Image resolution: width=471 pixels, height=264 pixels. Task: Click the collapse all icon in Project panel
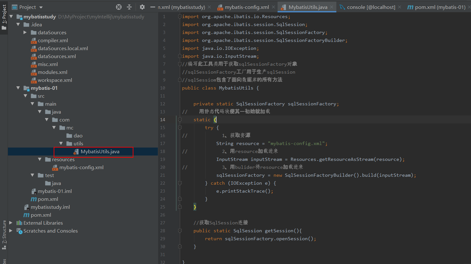pos(129,7)
